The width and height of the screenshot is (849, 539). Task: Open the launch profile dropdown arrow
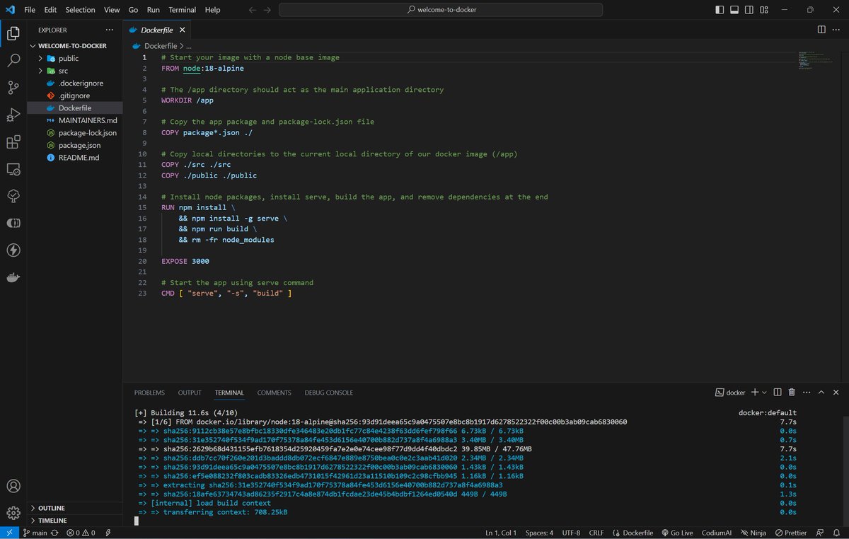click(x=765, y=392)
